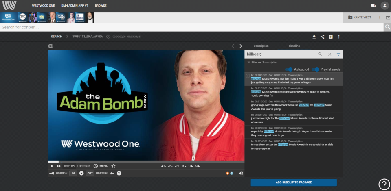Click the STREAM label
The width and height of the screenshot is (391, 191).
(104, 166)
